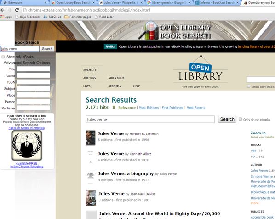Open the SUBJECTS menu item

90,69
